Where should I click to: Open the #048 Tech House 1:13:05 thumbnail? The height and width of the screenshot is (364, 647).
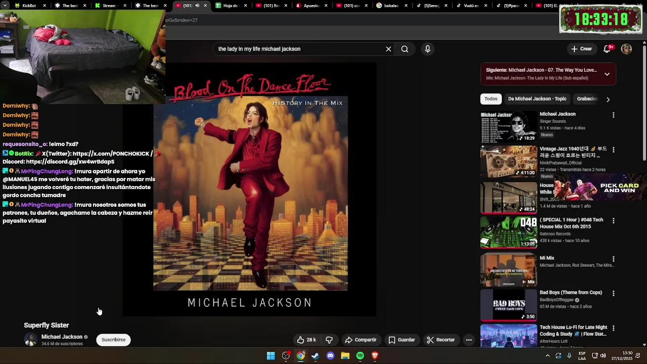point(509,233)
